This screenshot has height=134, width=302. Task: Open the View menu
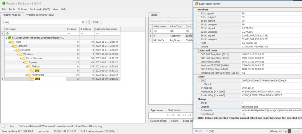55,9
